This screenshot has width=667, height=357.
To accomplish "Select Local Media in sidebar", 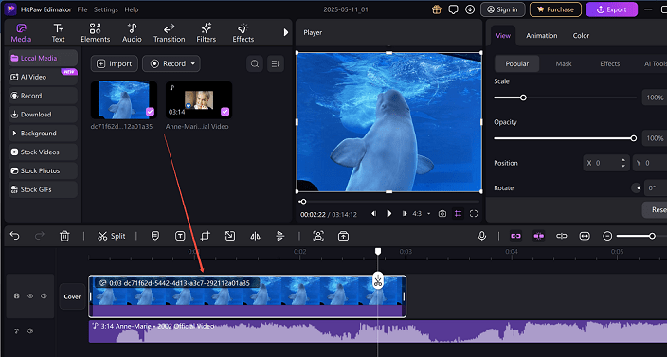I will click(x=43, y=58).
